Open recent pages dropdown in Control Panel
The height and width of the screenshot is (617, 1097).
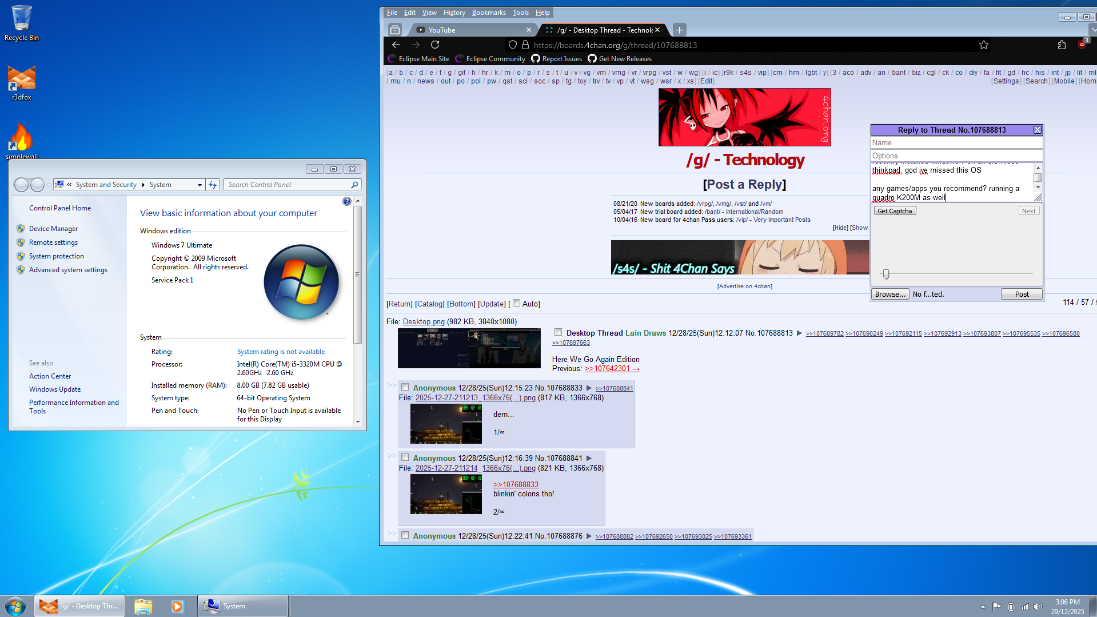[x=49, y=185]
